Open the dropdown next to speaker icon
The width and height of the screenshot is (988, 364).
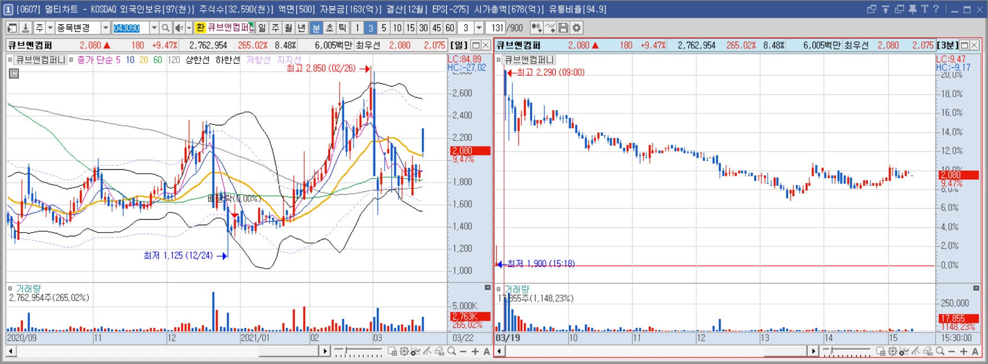(x=189, y=28)
